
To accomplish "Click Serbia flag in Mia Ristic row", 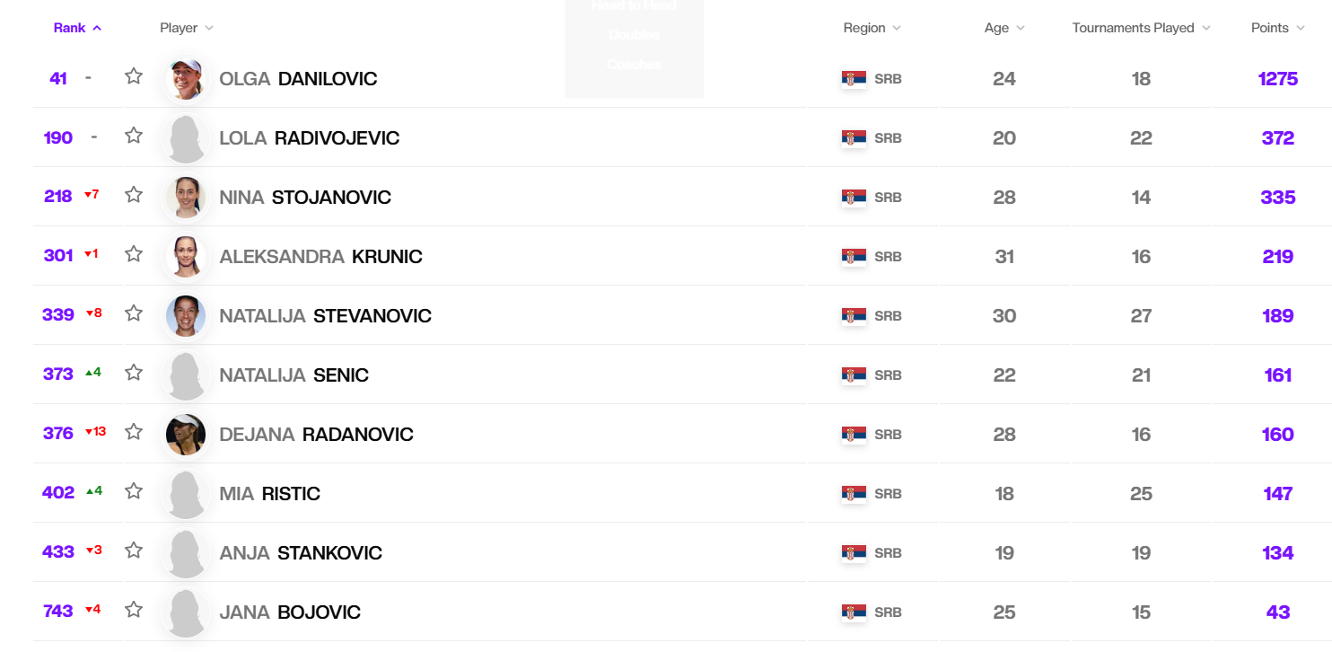I will point(854,494).
